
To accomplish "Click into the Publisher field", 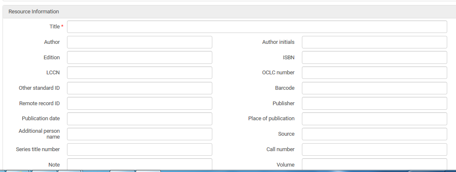I will [374, 104].
